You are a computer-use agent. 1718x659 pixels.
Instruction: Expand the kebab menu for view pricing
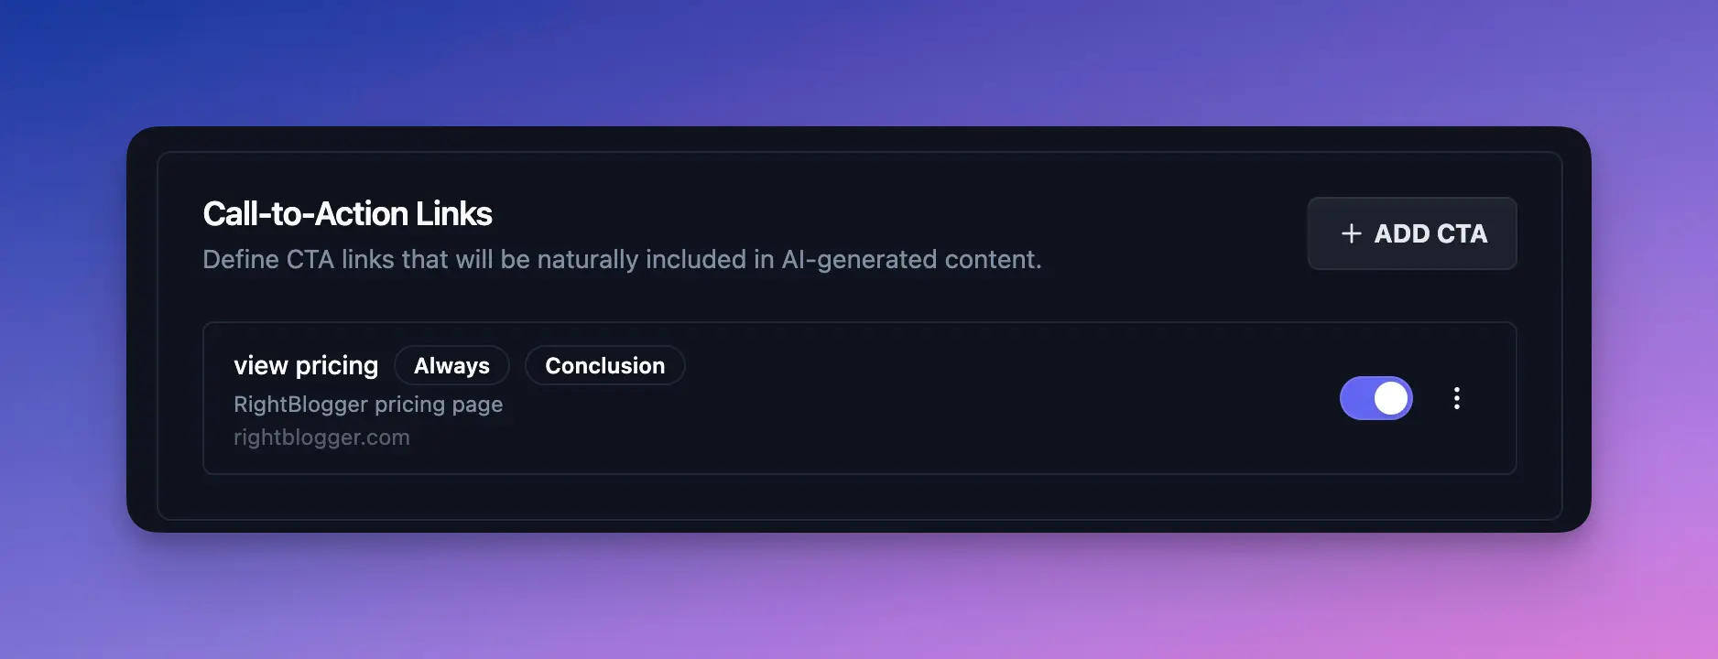[1456, 398]
